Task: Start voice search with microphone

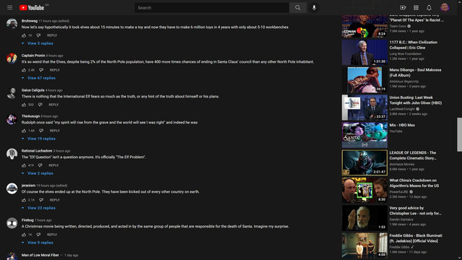Action: (x=314, y=8)
